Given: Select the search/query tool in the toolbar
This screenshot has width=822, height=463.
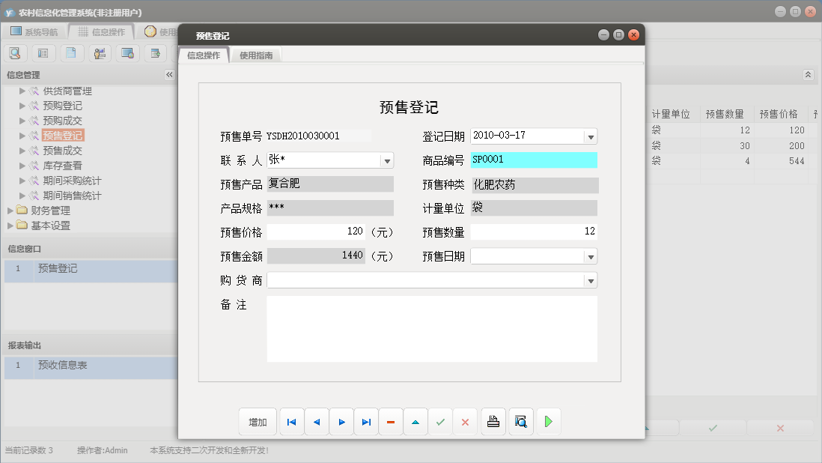Looking at the screenshot, I should coord(15,53).
